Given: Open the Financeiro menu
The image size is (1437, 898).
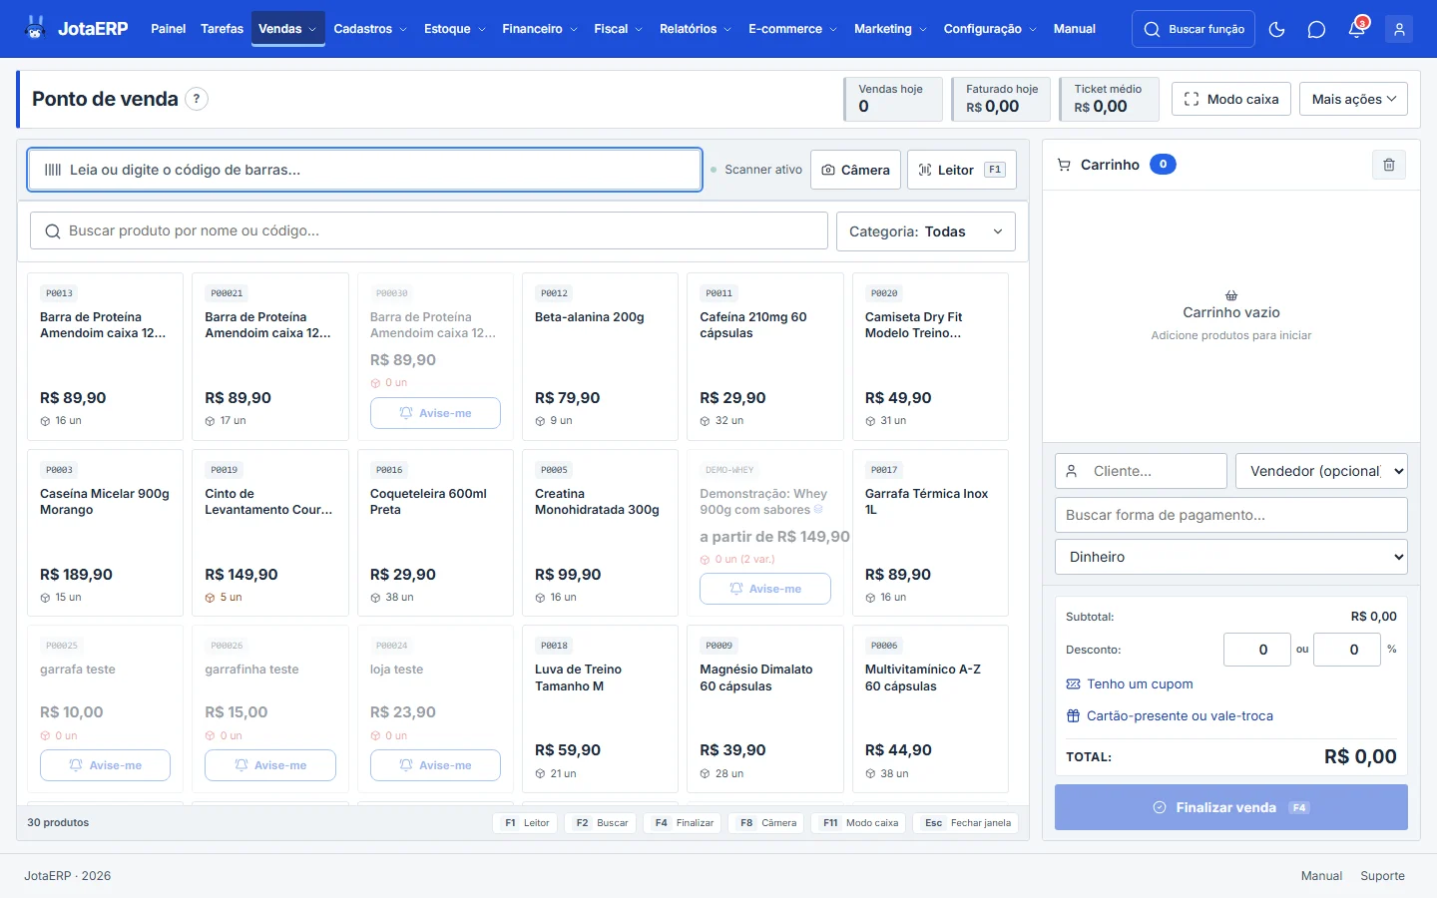Looking at the screenshot, I should coord(540,29).
